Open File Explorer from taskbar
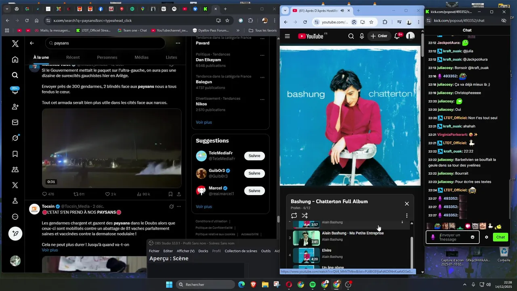Screen dimensions: 517x291 [265, 285]
